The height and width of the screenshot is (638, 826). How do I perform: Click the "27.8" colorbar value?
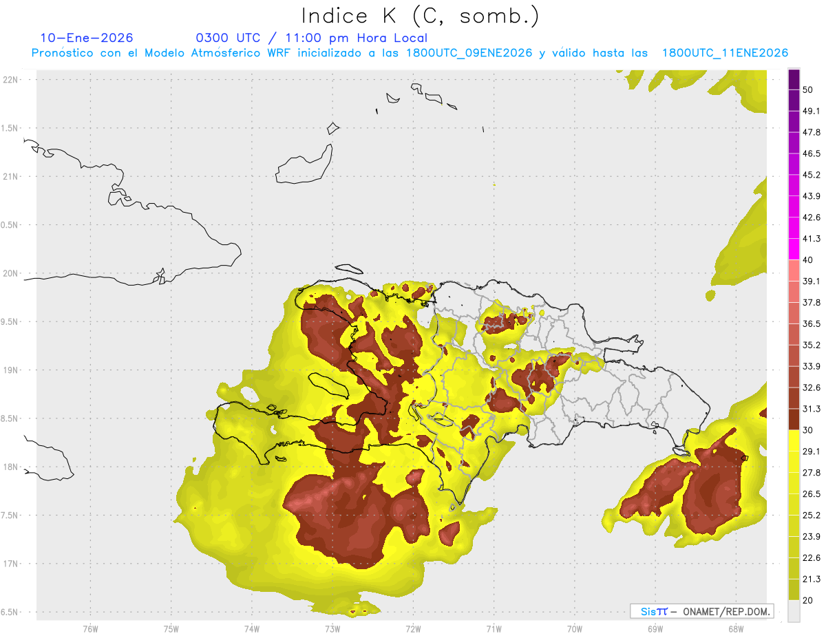click(x=812, y=473)
